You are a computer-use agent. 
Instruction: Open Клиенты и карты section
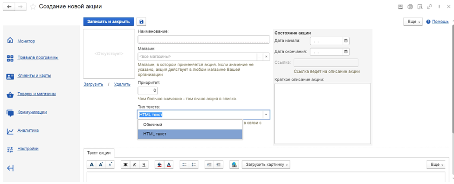34,76
